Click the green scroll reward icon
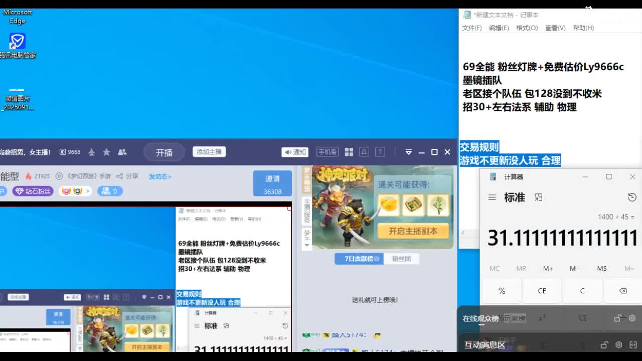The height and width of the screenshot is (361, 642). 413,205
